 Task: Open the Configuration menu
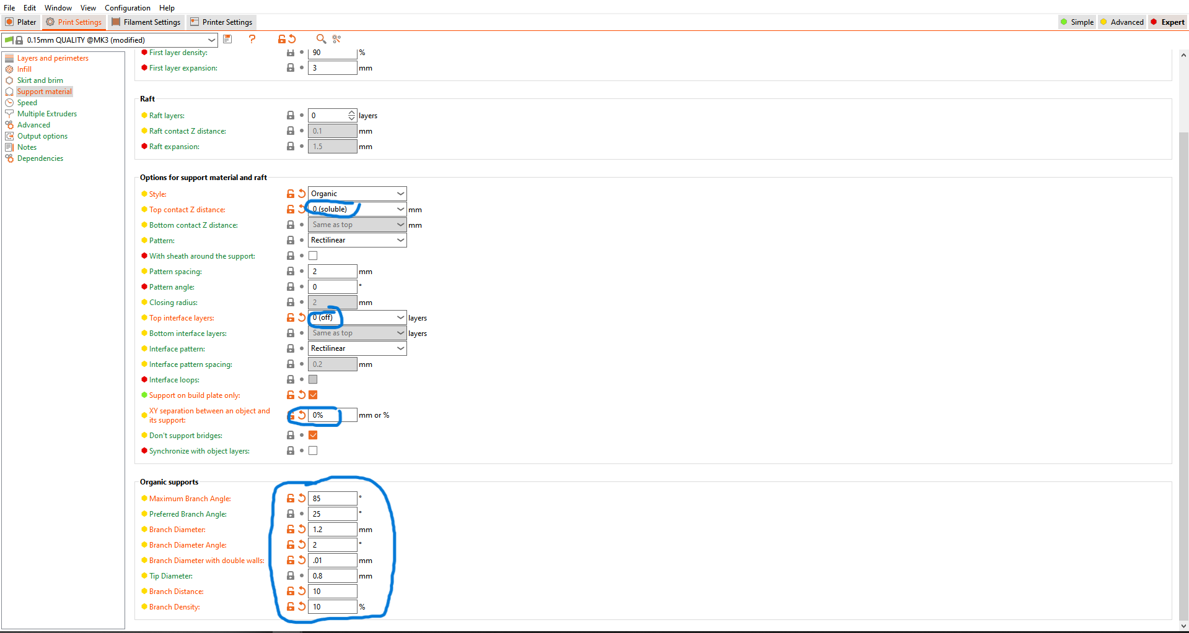(127, 8)
